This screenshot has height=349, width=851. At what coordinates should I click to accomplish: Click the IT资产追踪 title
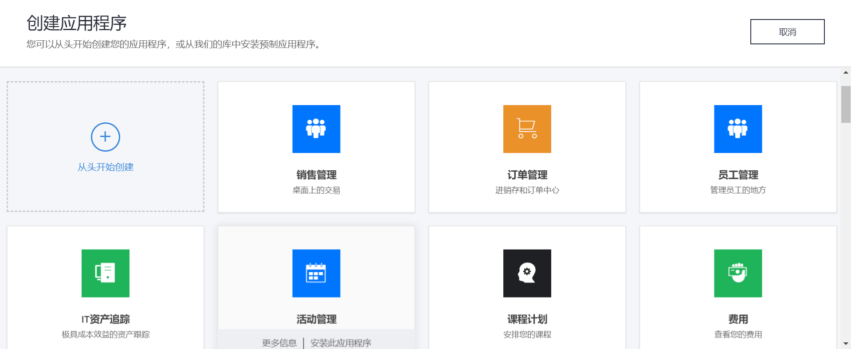click(x=106, y=319)
